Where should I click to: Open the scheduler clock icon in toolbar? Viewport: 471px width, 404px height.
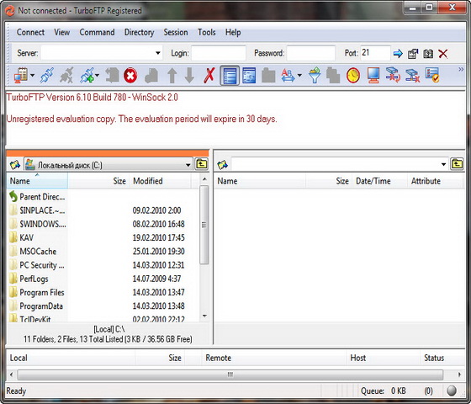(x=353, y=76)
